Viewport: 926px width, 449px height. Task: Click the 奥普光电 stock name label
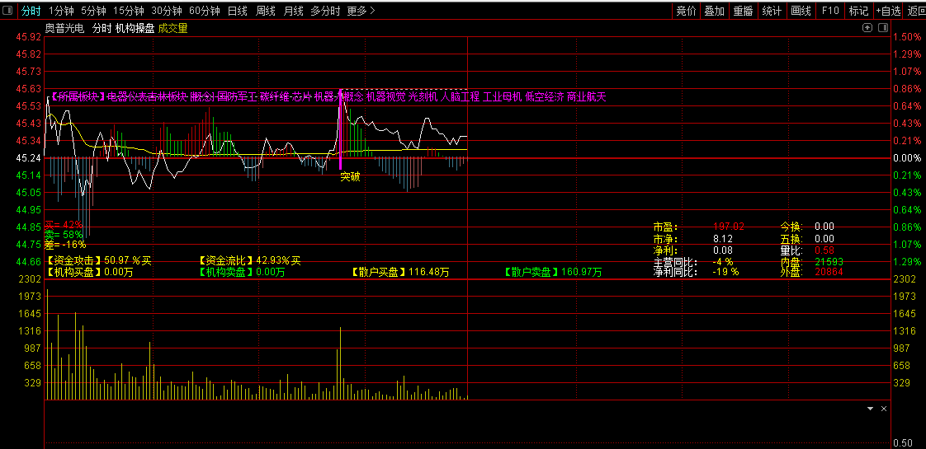coord(65,28)
